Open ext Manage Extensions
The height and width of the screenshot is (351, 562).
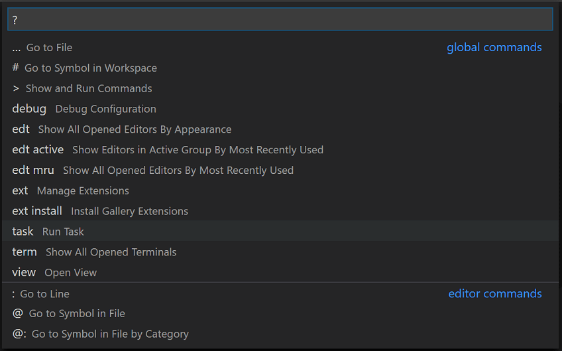pyautogui.click(x=70, y=192)
